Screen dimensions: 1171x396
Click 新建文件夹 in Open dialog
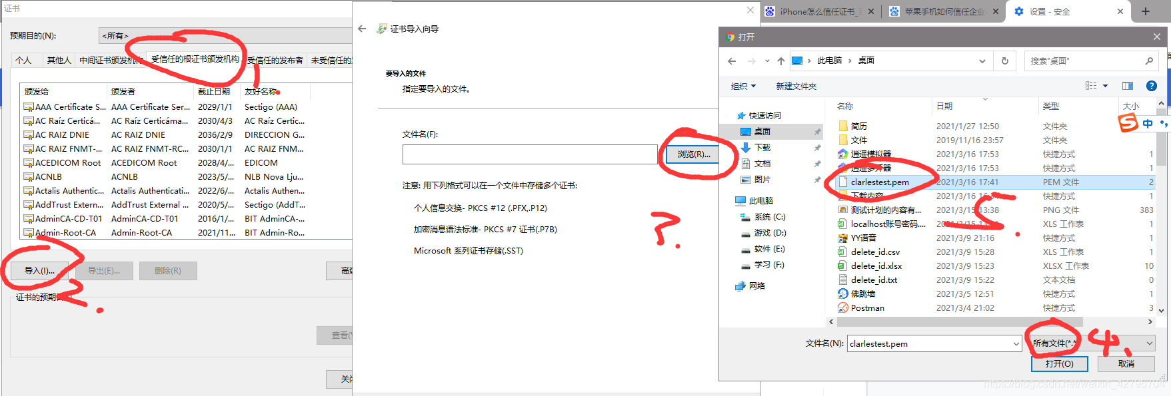(796, 87)
